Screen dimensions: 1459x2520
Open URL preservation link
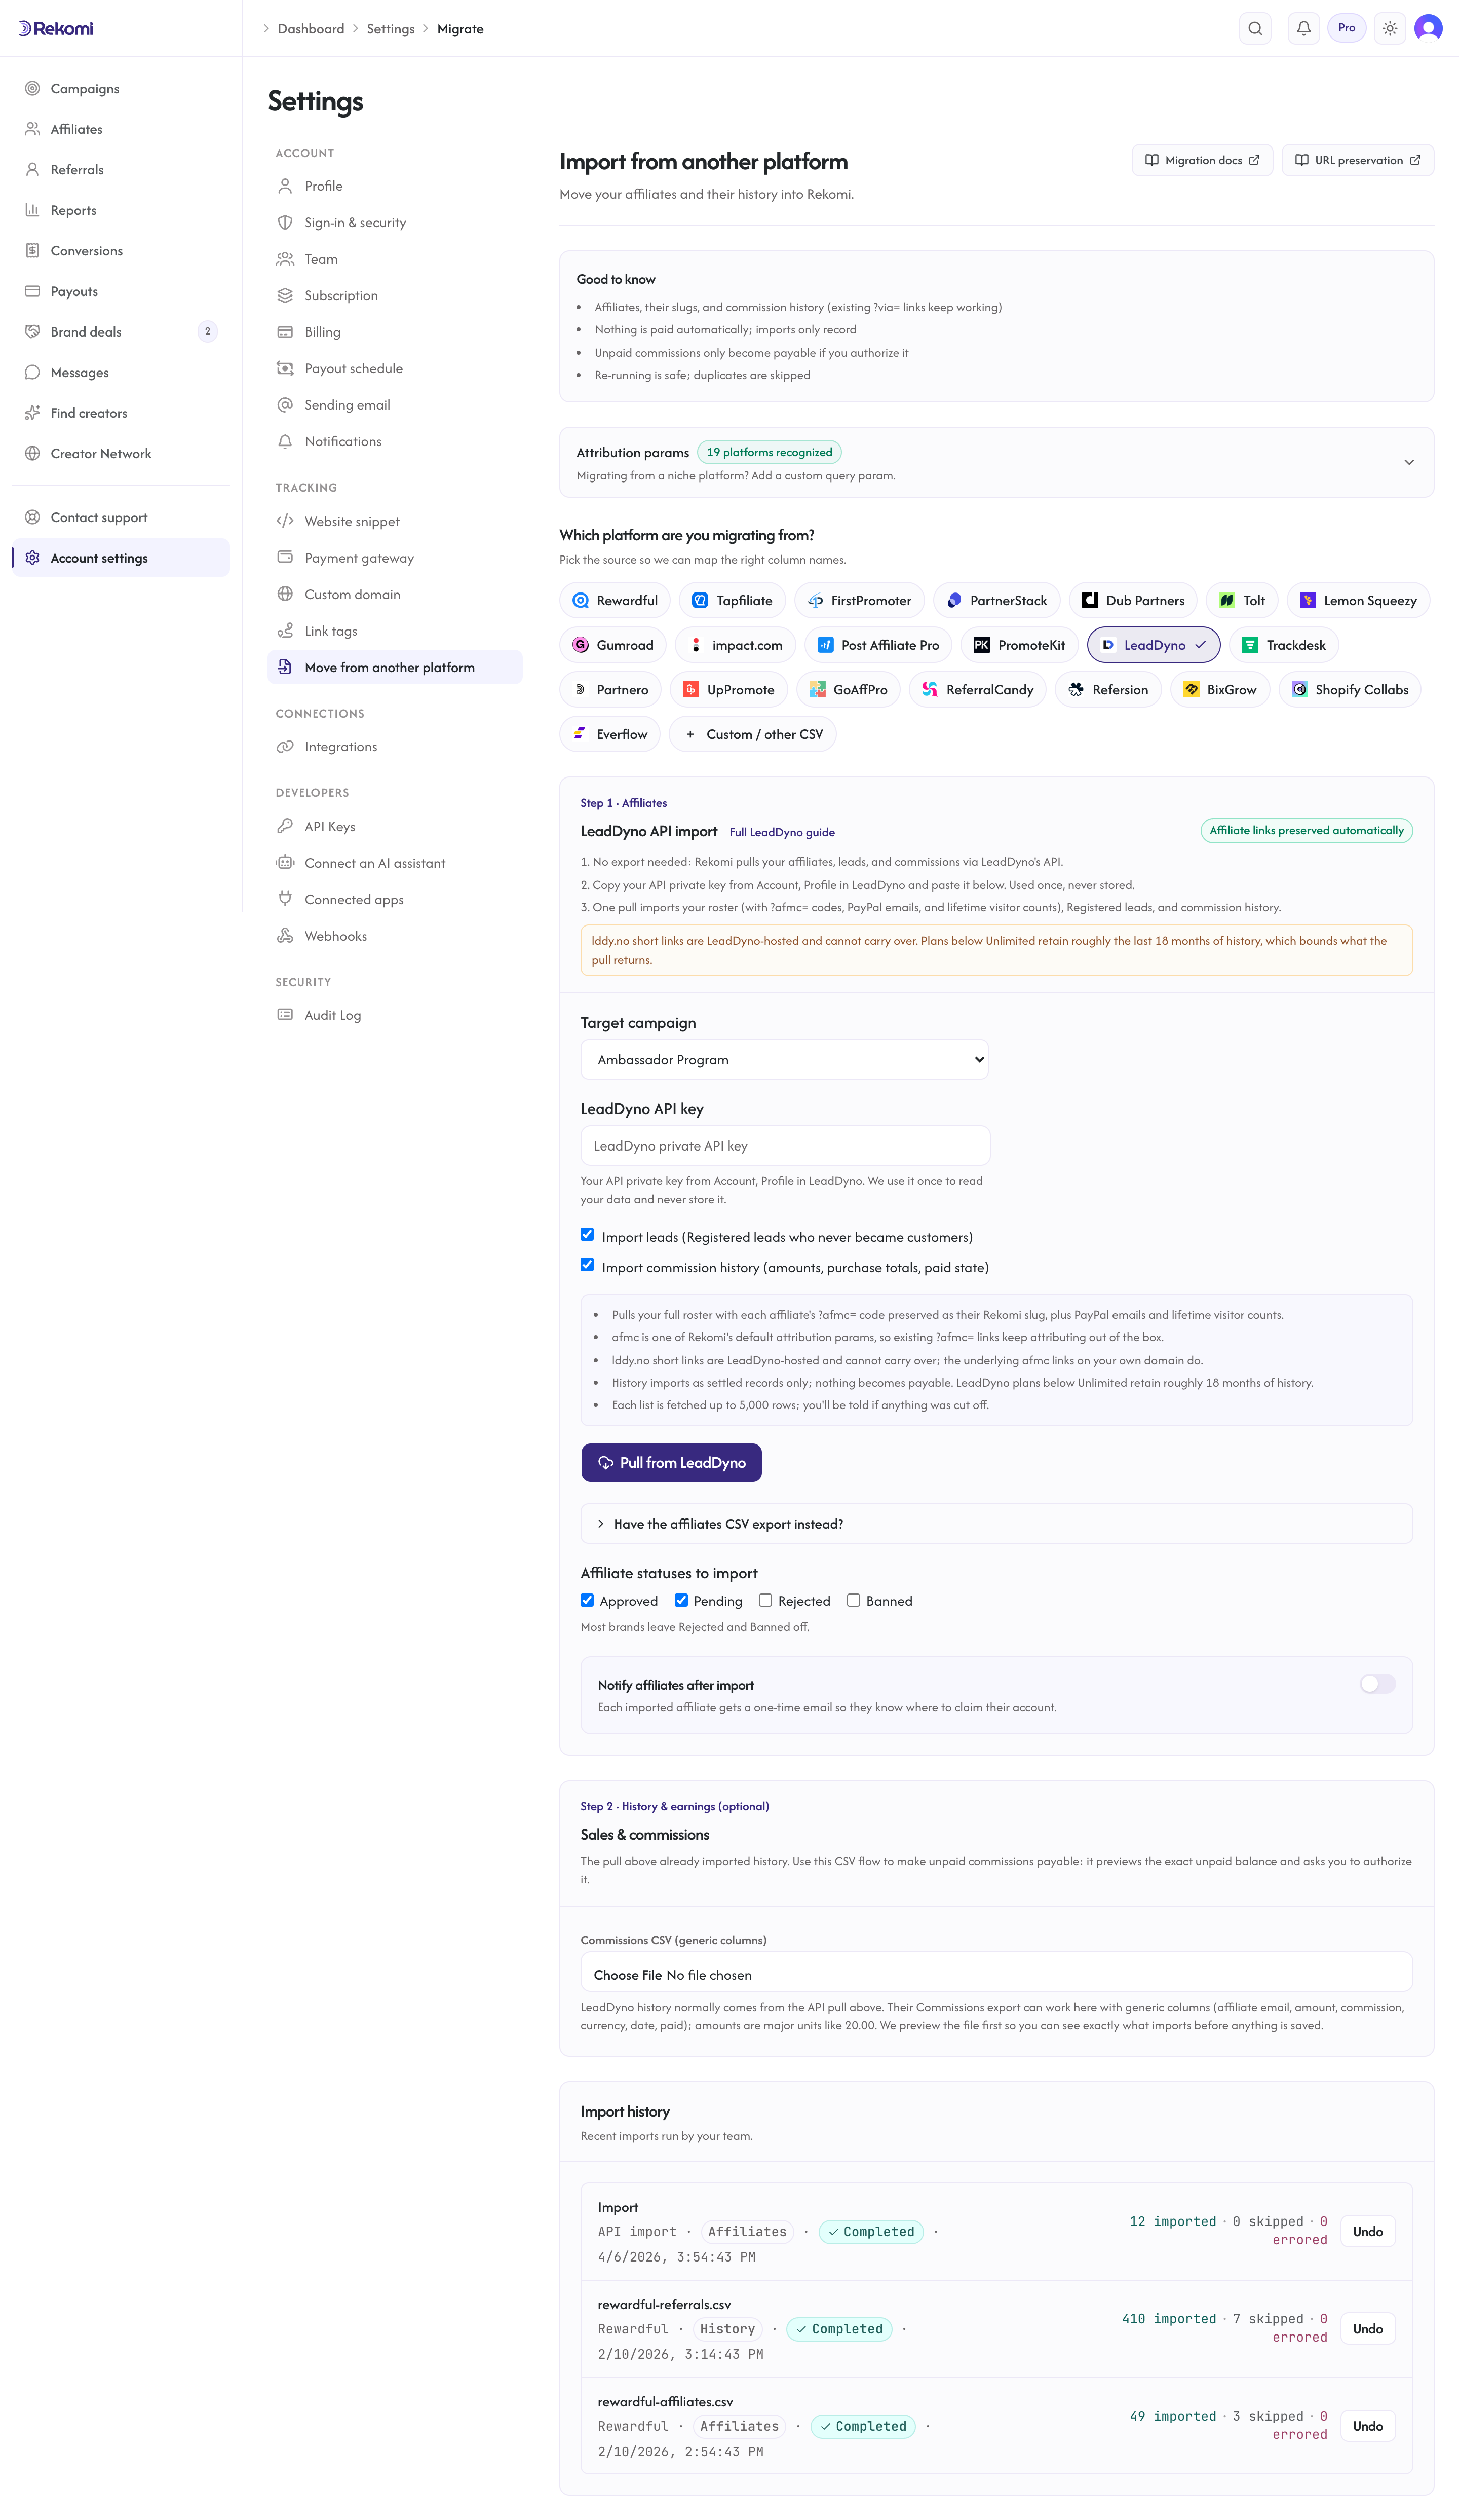point(1358,160)
